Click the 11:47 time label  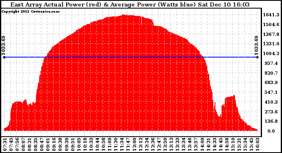pyautogui.click(x=128, y=144)
